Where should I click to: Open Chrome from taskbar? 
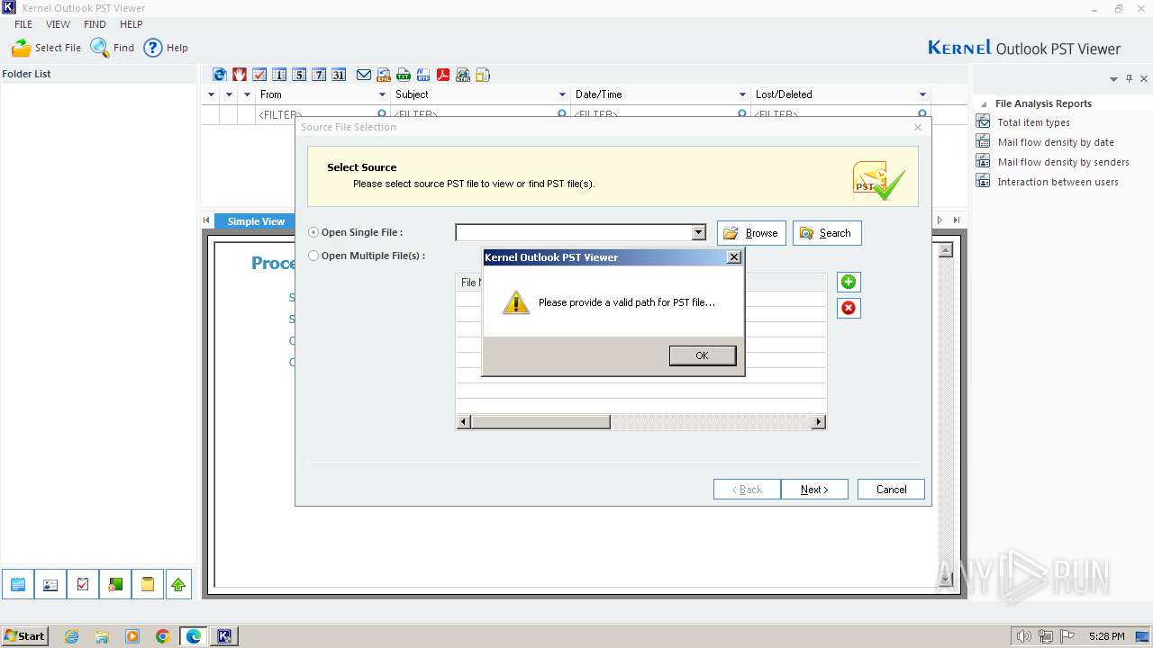[x=162, y=636]
